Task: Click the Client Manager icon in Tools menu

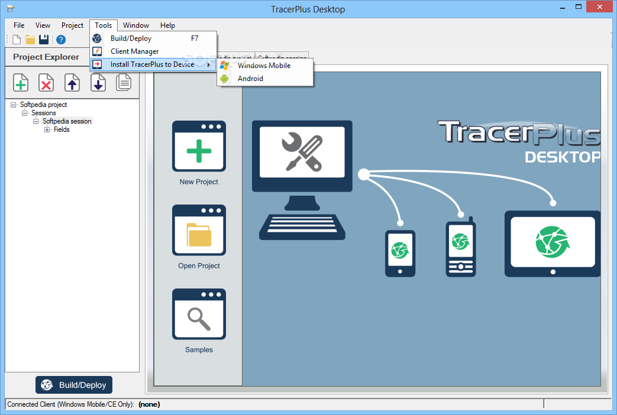Action: tap(97, 51)
